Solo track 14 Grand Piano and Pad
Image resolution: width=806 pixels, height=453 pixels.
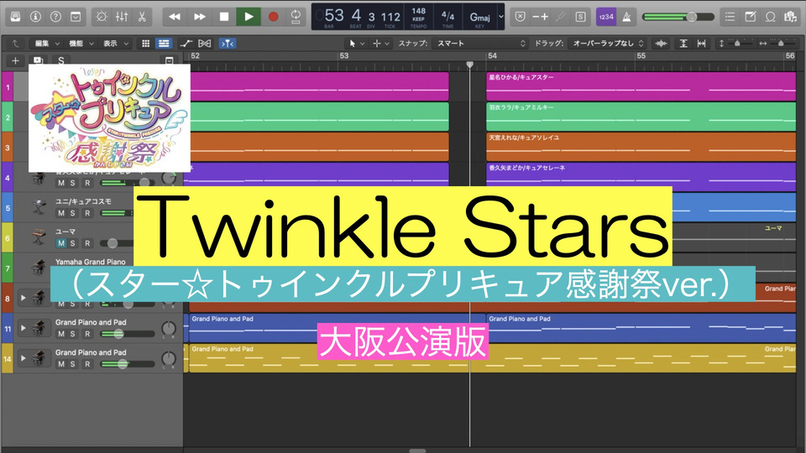click(x=72, y=364)
